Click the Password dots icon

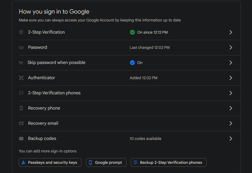pyautogui.click(x=21, y=47)
